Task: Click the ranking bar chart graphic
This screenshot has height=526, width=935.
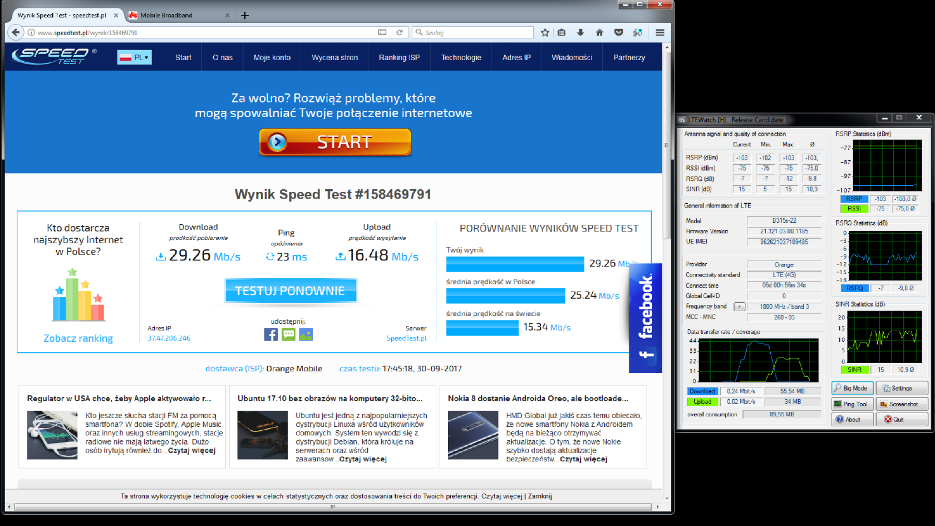Action: pyautogui.click(x=78, y=295)
